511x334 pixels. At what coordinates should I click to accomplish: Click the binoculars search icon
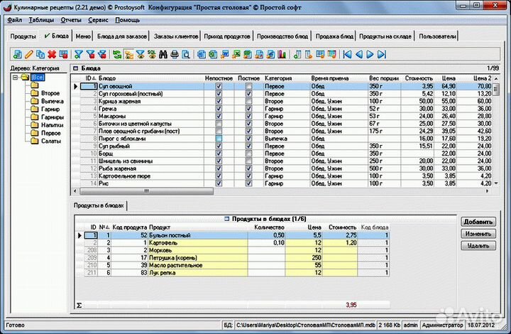pos(163,54)
